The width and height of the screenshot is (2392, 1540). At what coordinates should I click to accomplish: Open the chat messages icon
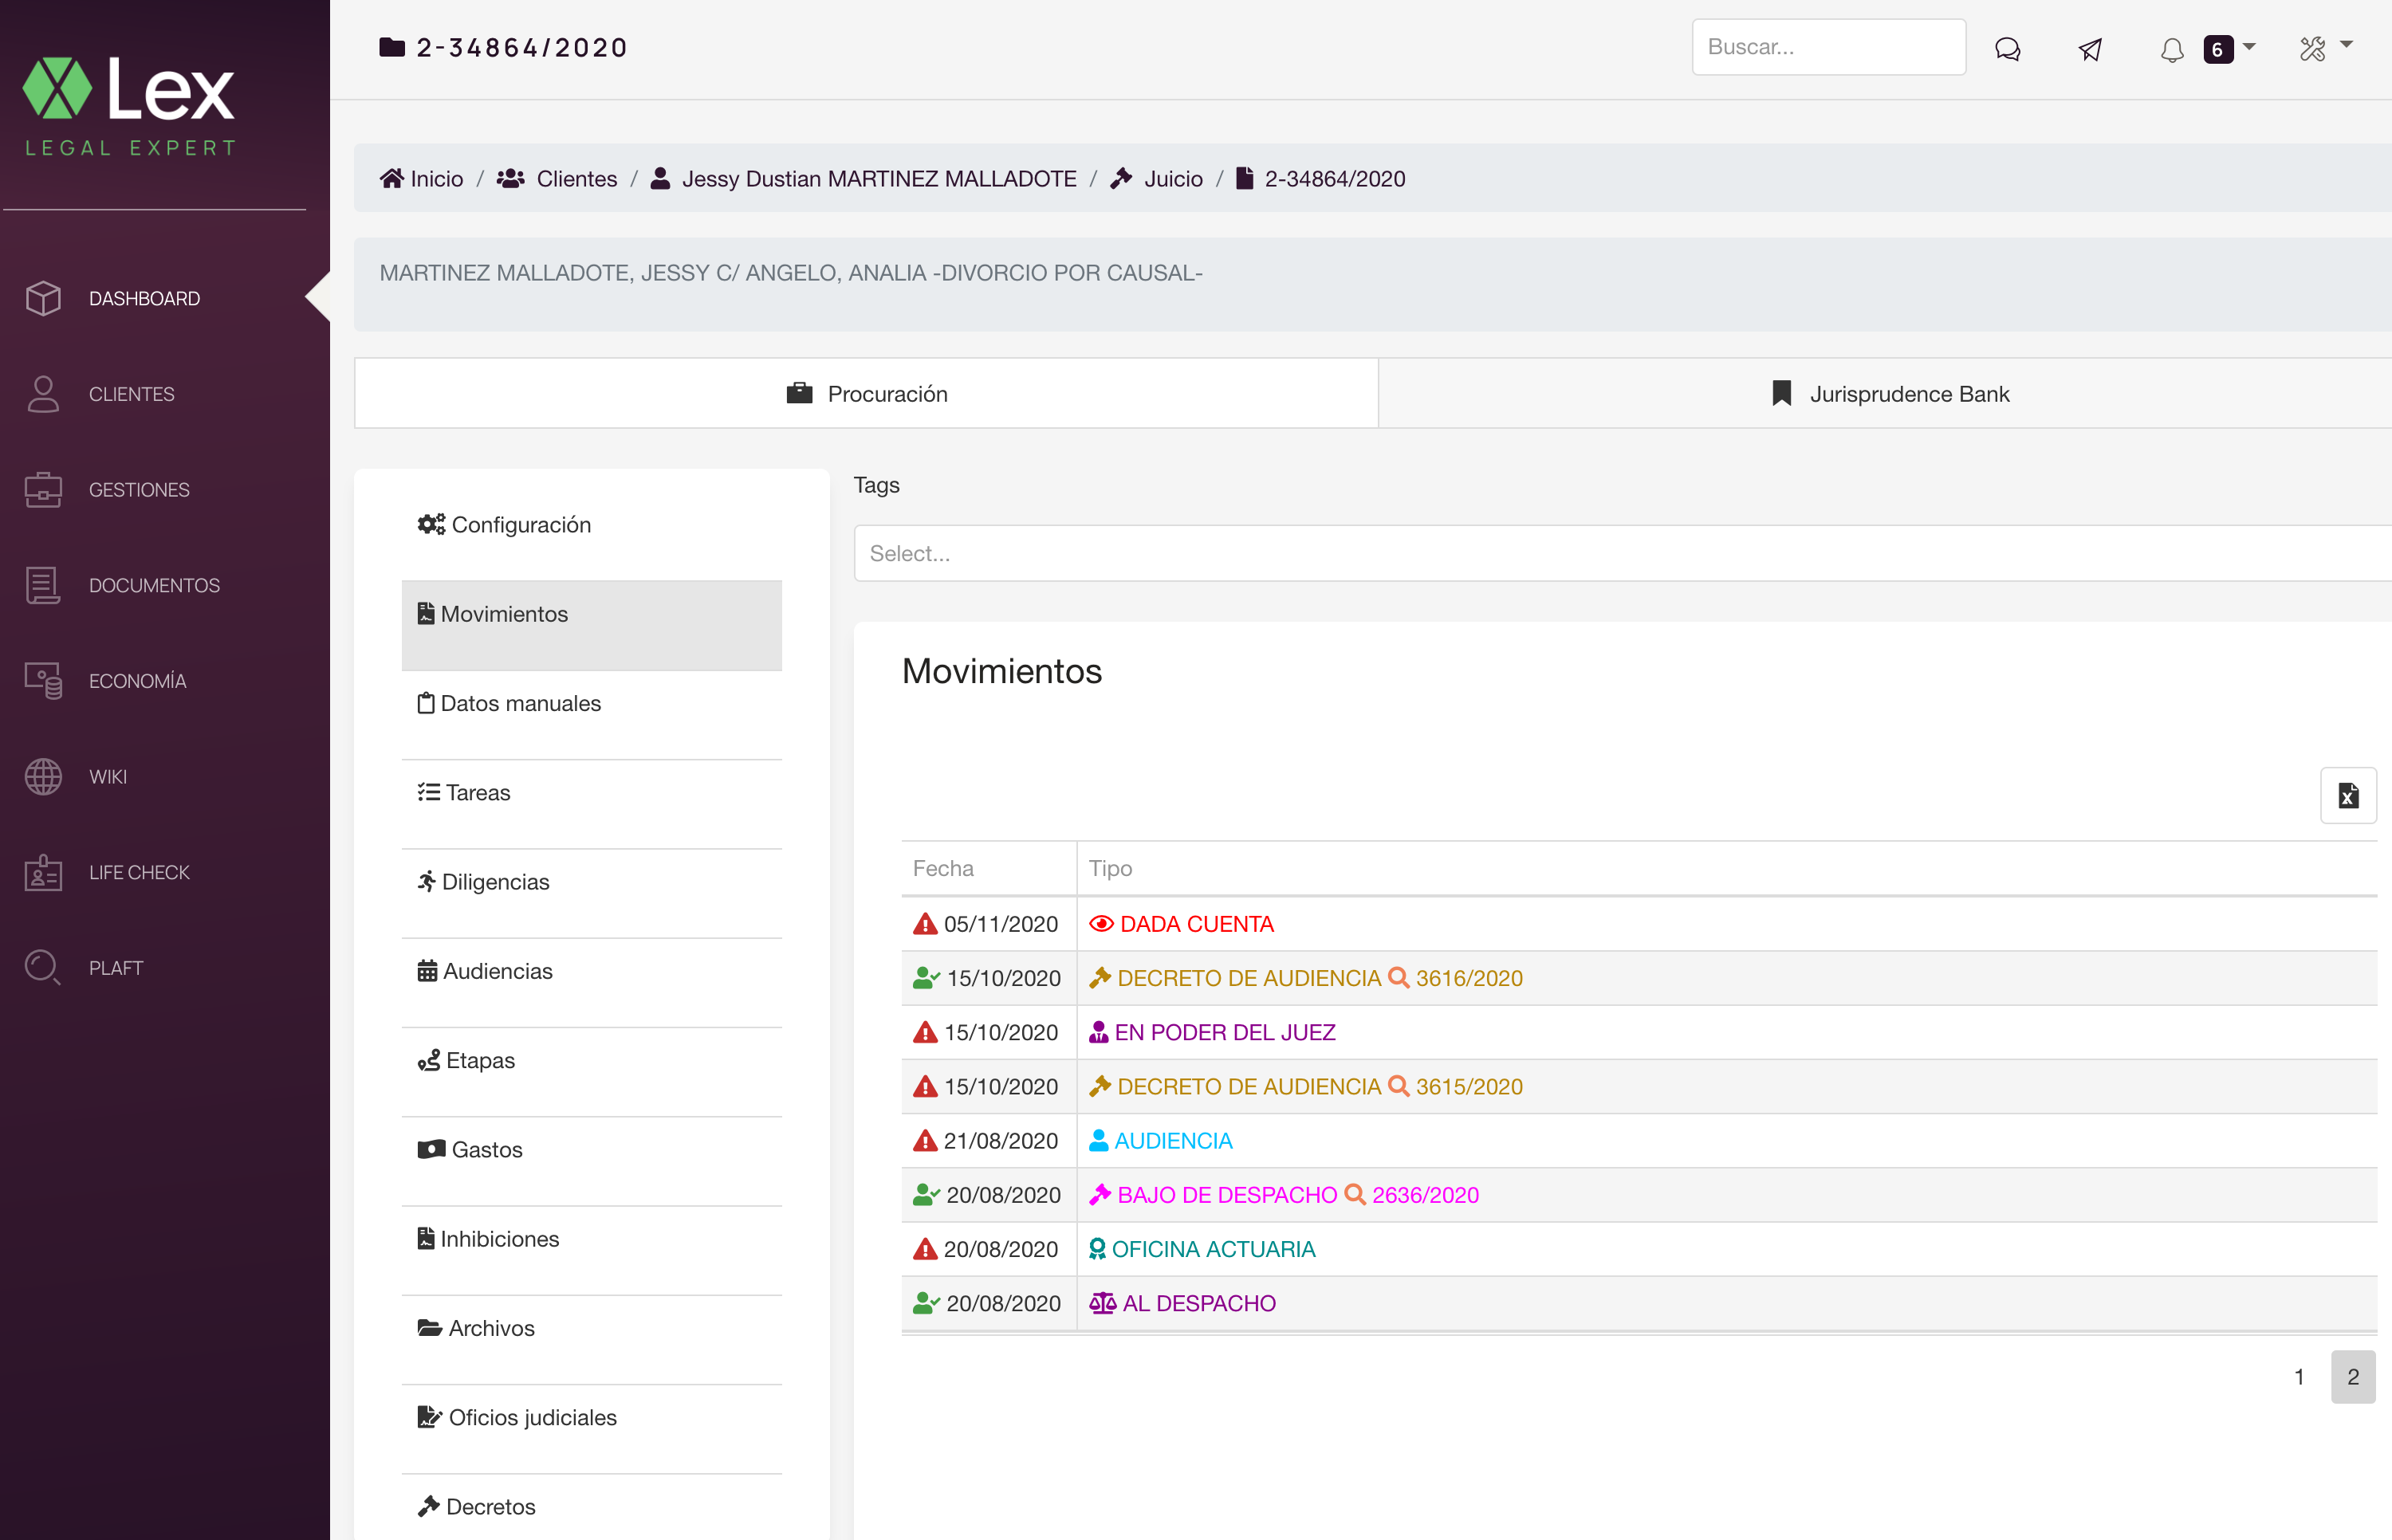tap(2007, 48)
